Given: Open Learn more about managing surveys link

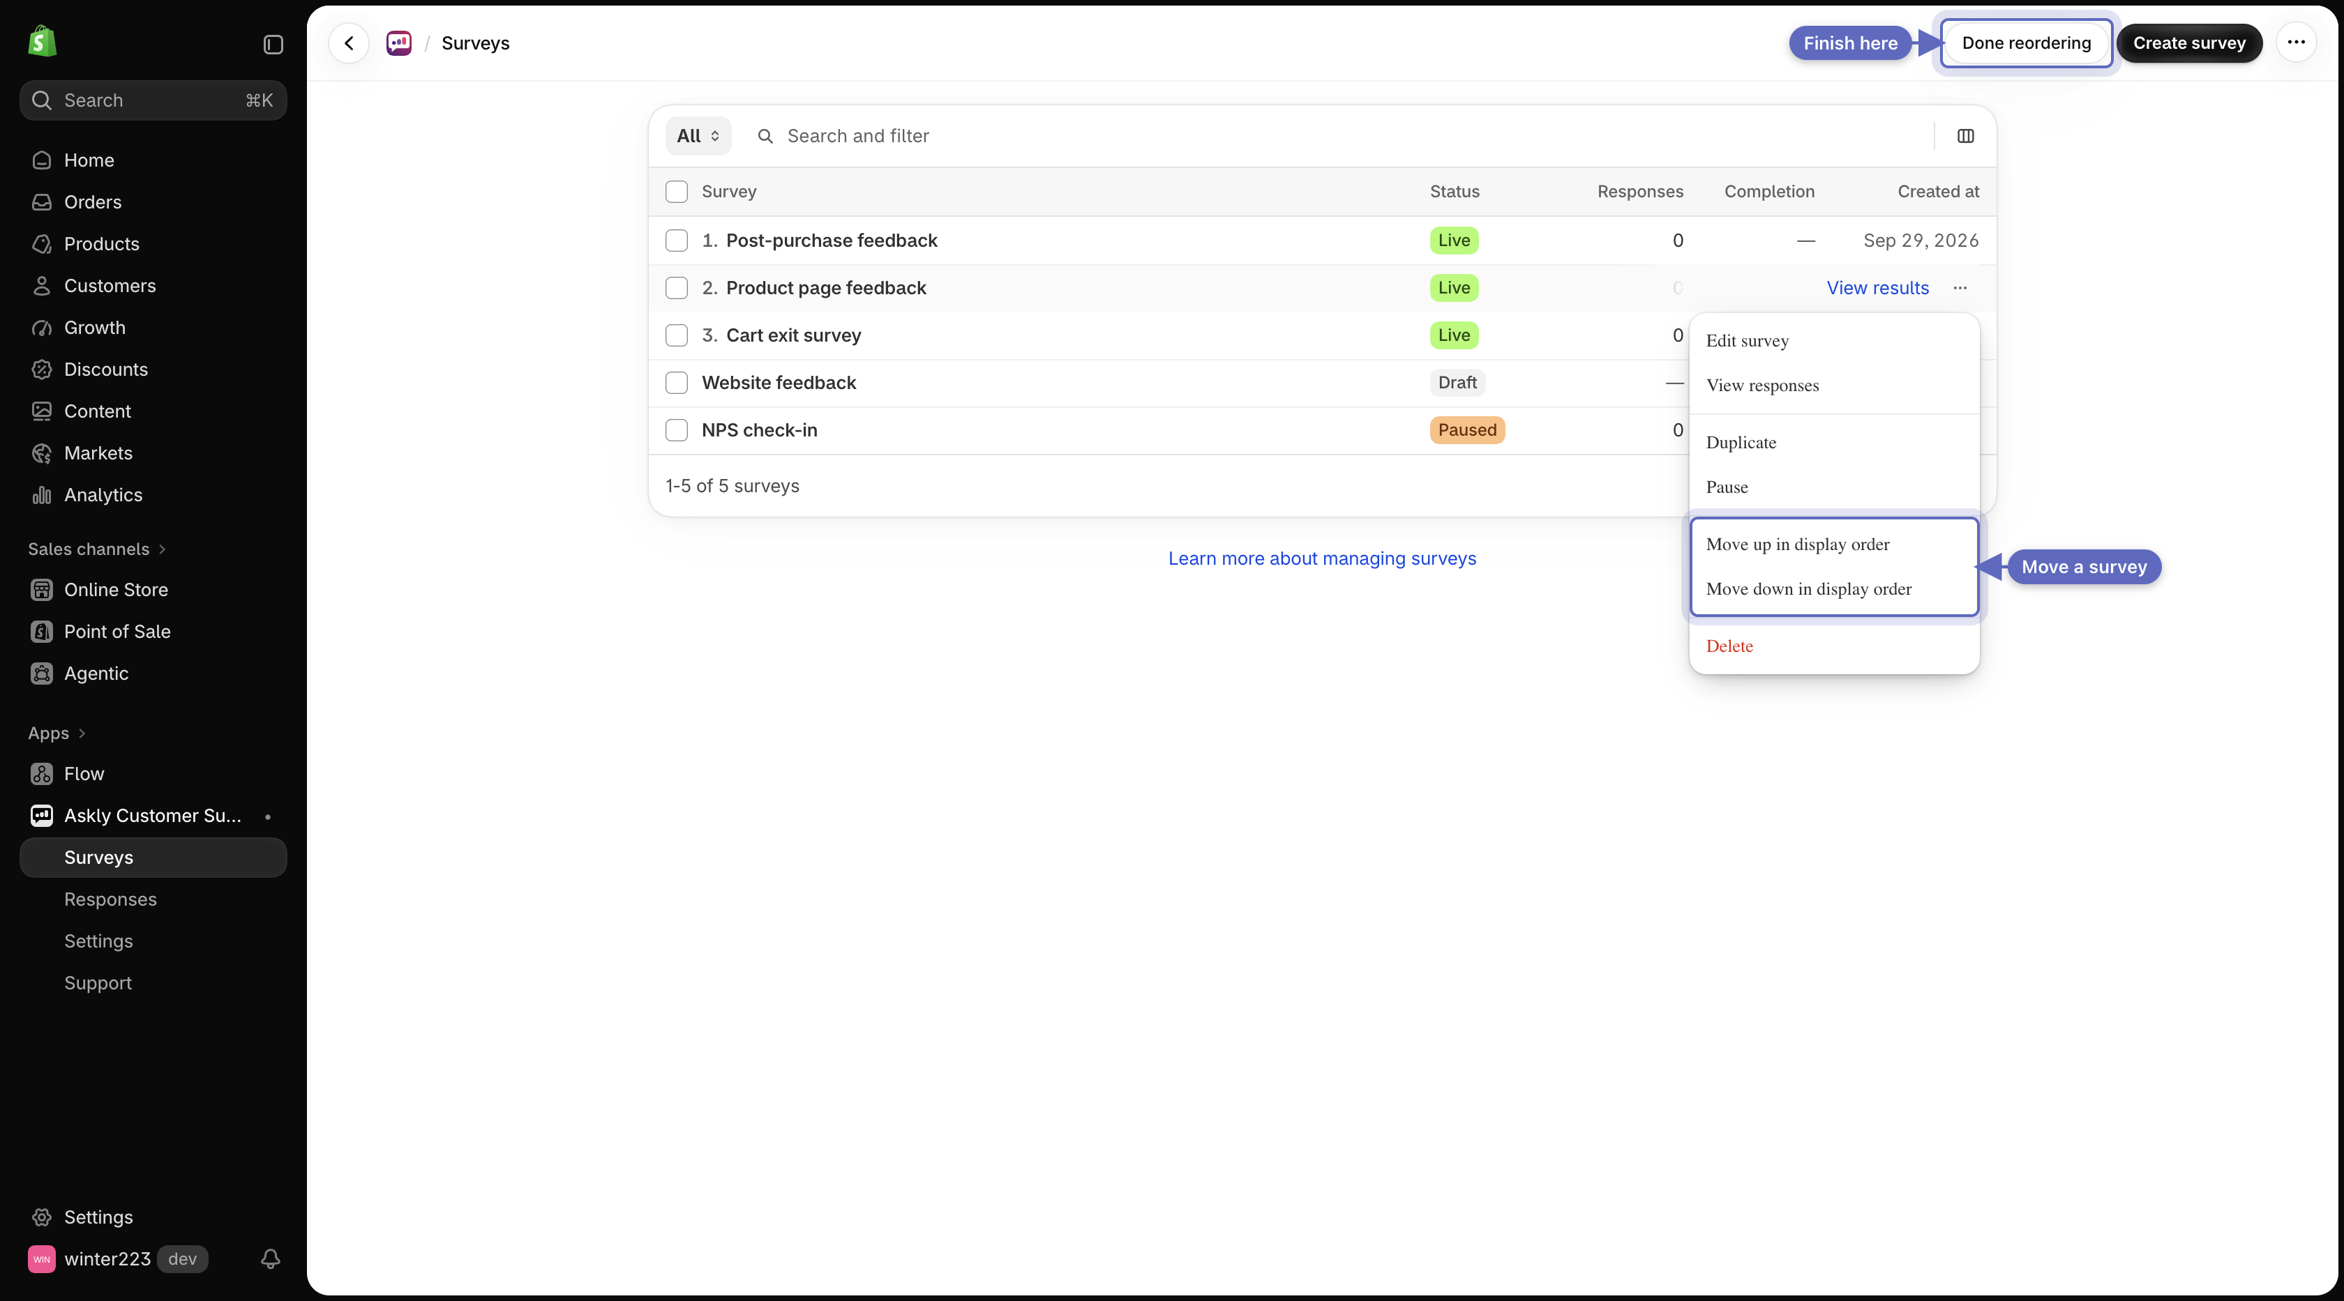Looking at the screenshot, I should click(1321, 558).
